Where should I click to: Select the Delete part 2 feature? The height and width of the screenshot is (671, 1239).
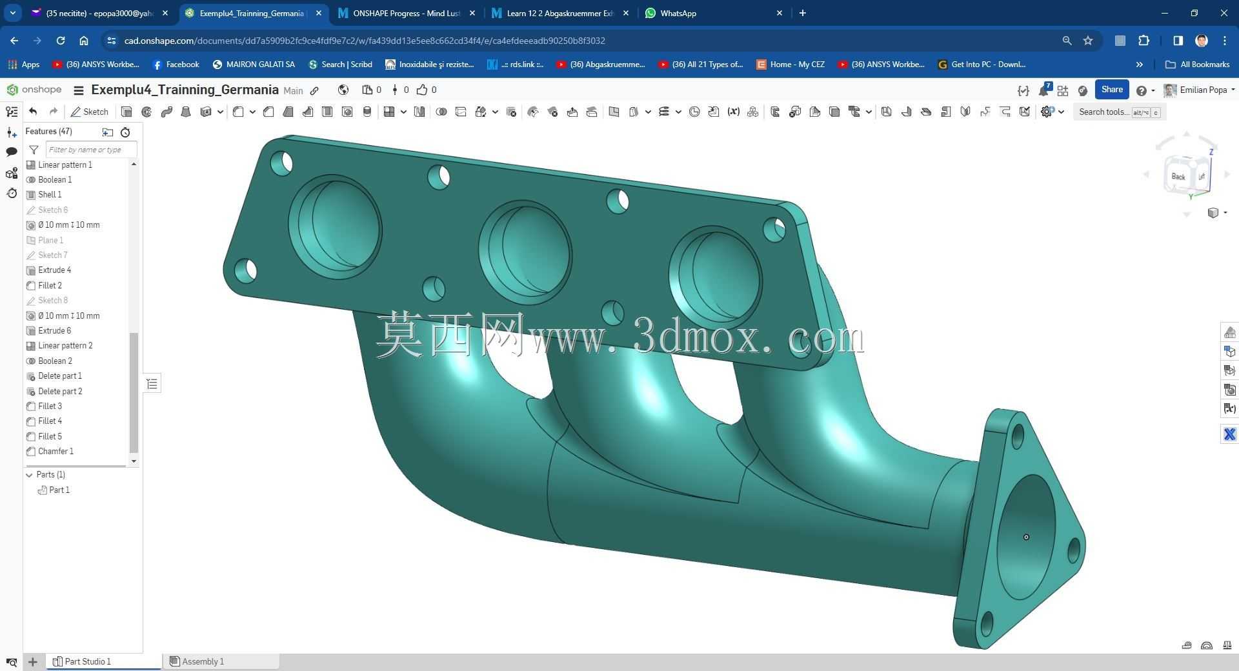60,392
